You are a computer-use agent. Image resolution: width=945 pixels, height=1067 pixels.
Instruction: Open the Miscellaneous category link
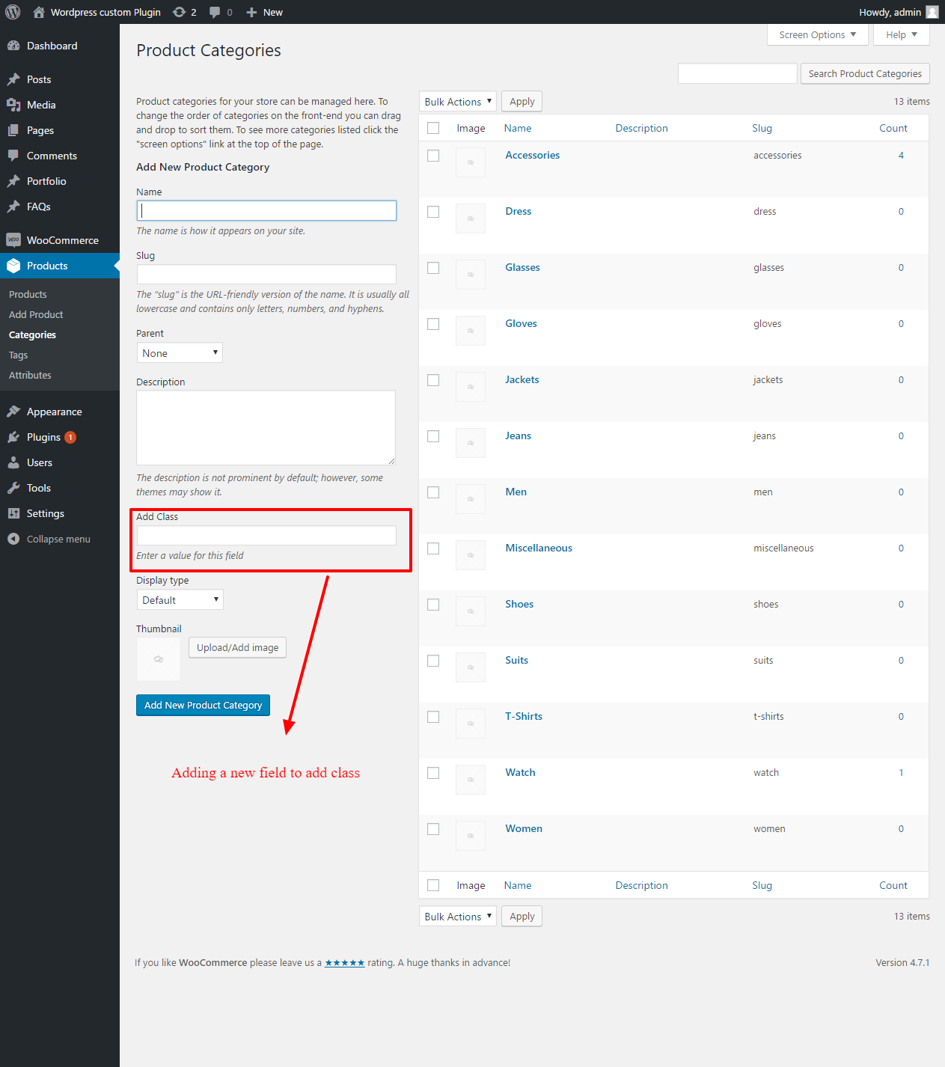539,548
